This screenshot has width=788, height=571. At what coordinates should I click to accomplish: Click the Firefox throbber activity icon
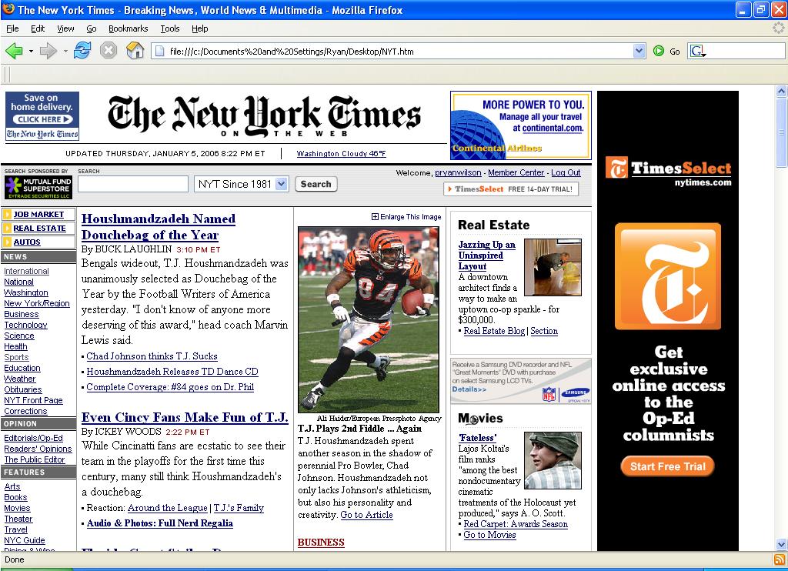point(779,28)
